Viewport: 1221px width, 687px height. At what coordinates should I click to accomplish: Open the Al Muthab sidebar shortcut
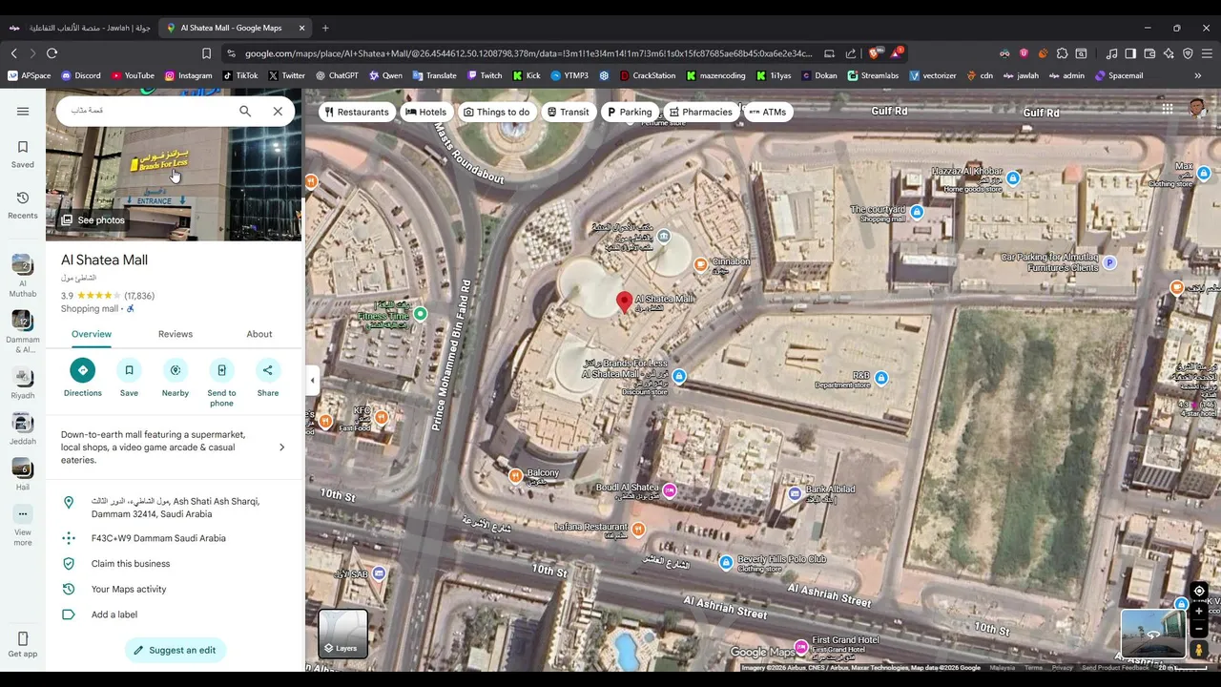coord(23,276)
